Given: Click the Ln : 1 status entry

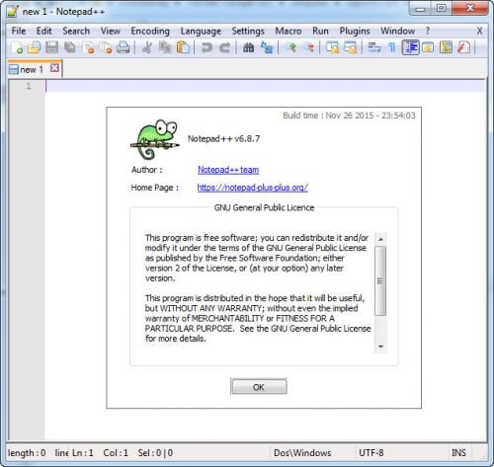Looking at the screenshot, I should (83, 453).
